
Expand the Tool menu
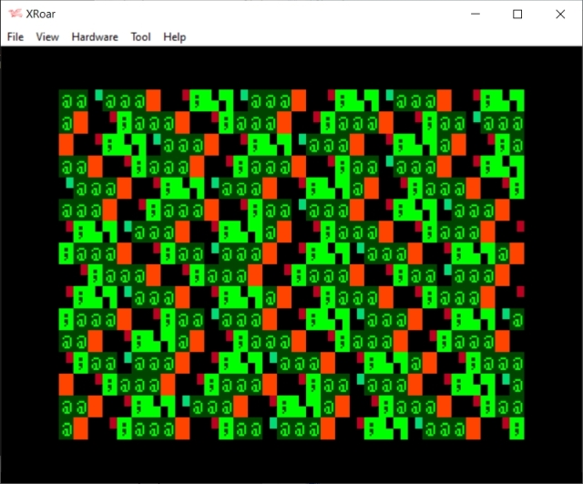tap(140, 36)
